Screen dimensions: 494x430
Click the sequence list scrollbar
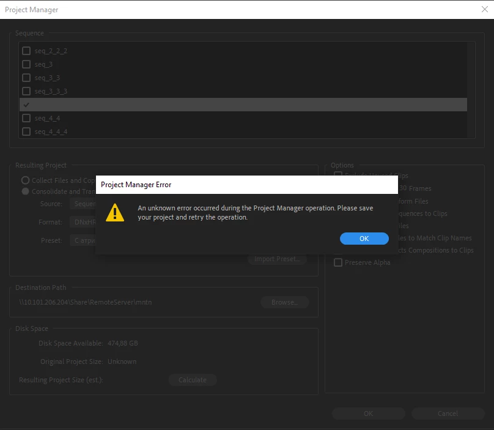(471, 90)
